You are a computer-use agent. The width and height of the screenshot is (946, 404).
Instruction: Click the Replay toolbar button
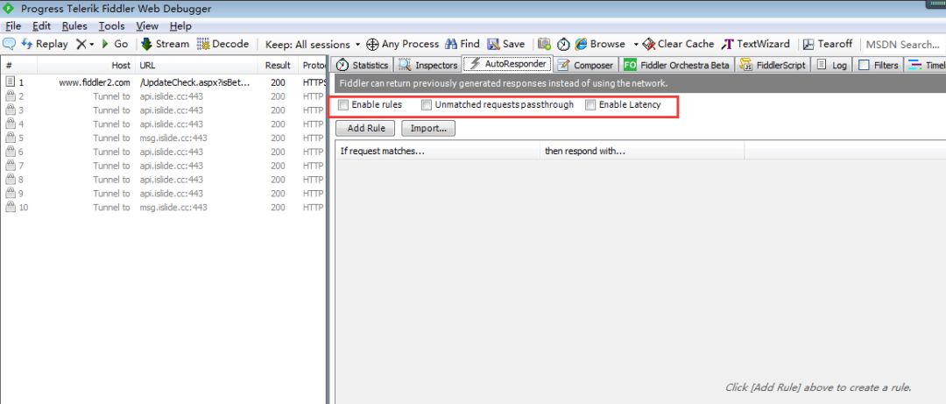click(45, 44)
